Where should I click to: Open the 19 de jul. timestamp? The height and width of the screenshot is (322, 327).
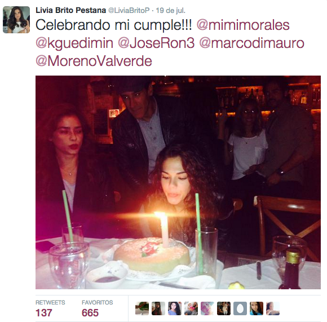click(171, 10)
